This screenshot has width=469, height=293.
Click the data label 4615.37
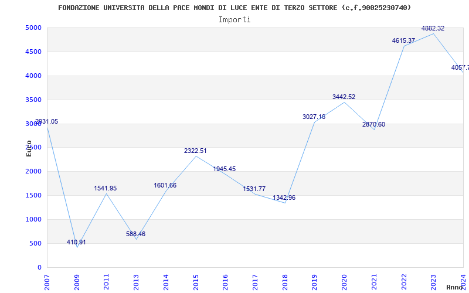tap(404, 40)
